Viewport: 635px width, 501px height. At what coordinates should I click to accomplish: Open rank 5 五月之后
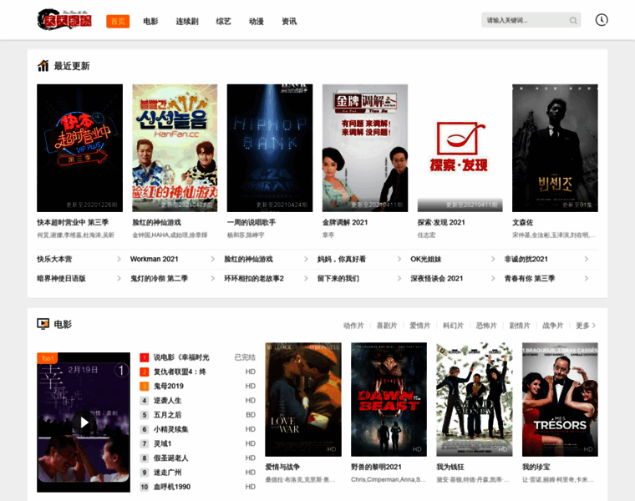tap(167, 415)
